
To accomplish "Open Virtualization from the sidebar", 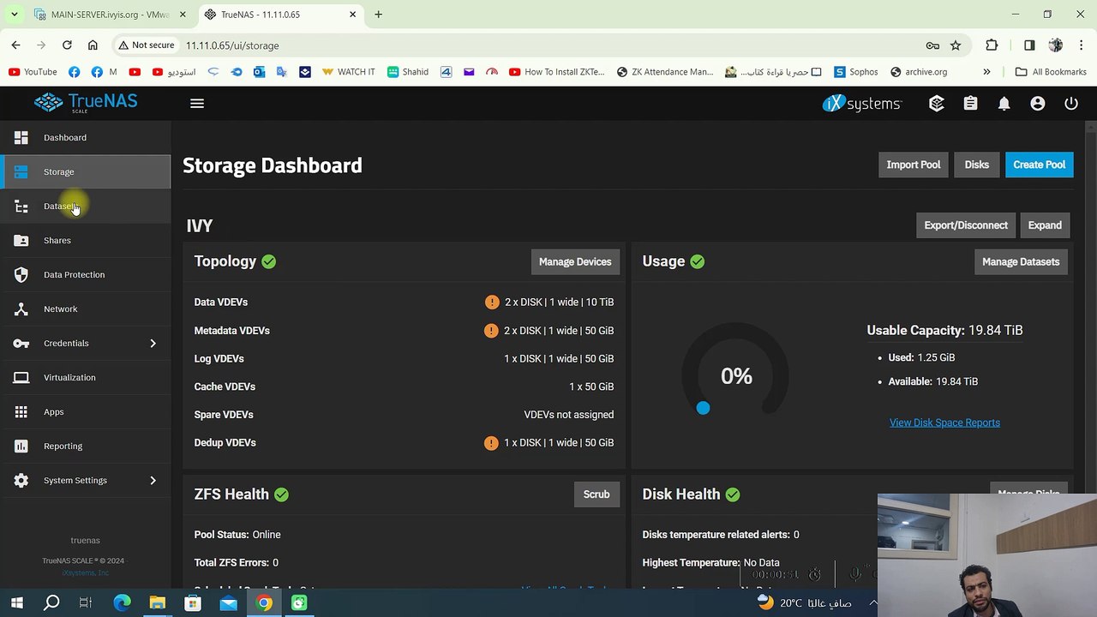I will pyautogui.click(x=86, y=377).
